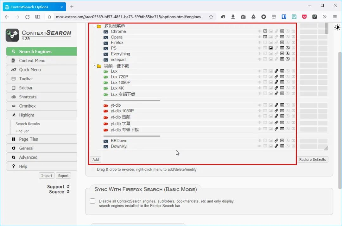Open the Advanced settings tab

(x=41, y=157)
